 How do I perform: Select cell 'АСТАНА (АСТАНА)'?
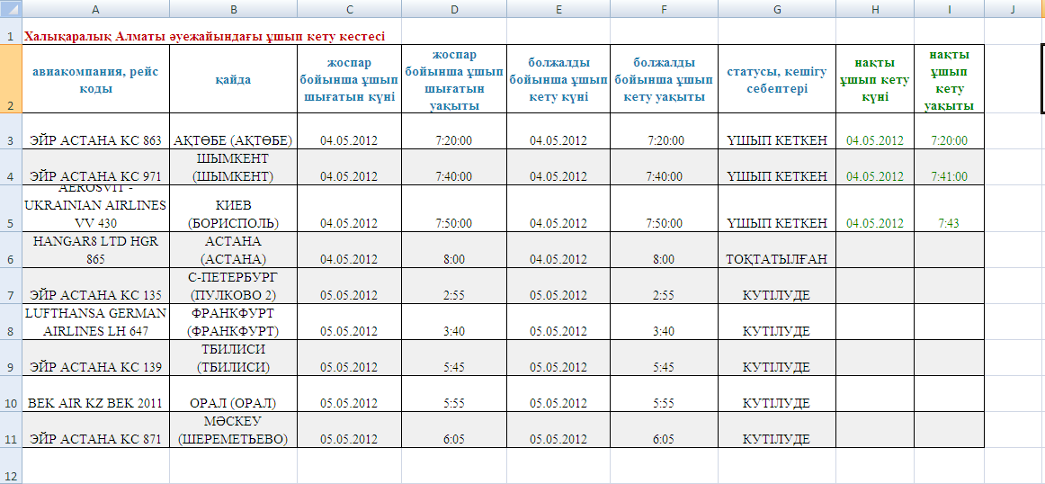click(233, 250)
